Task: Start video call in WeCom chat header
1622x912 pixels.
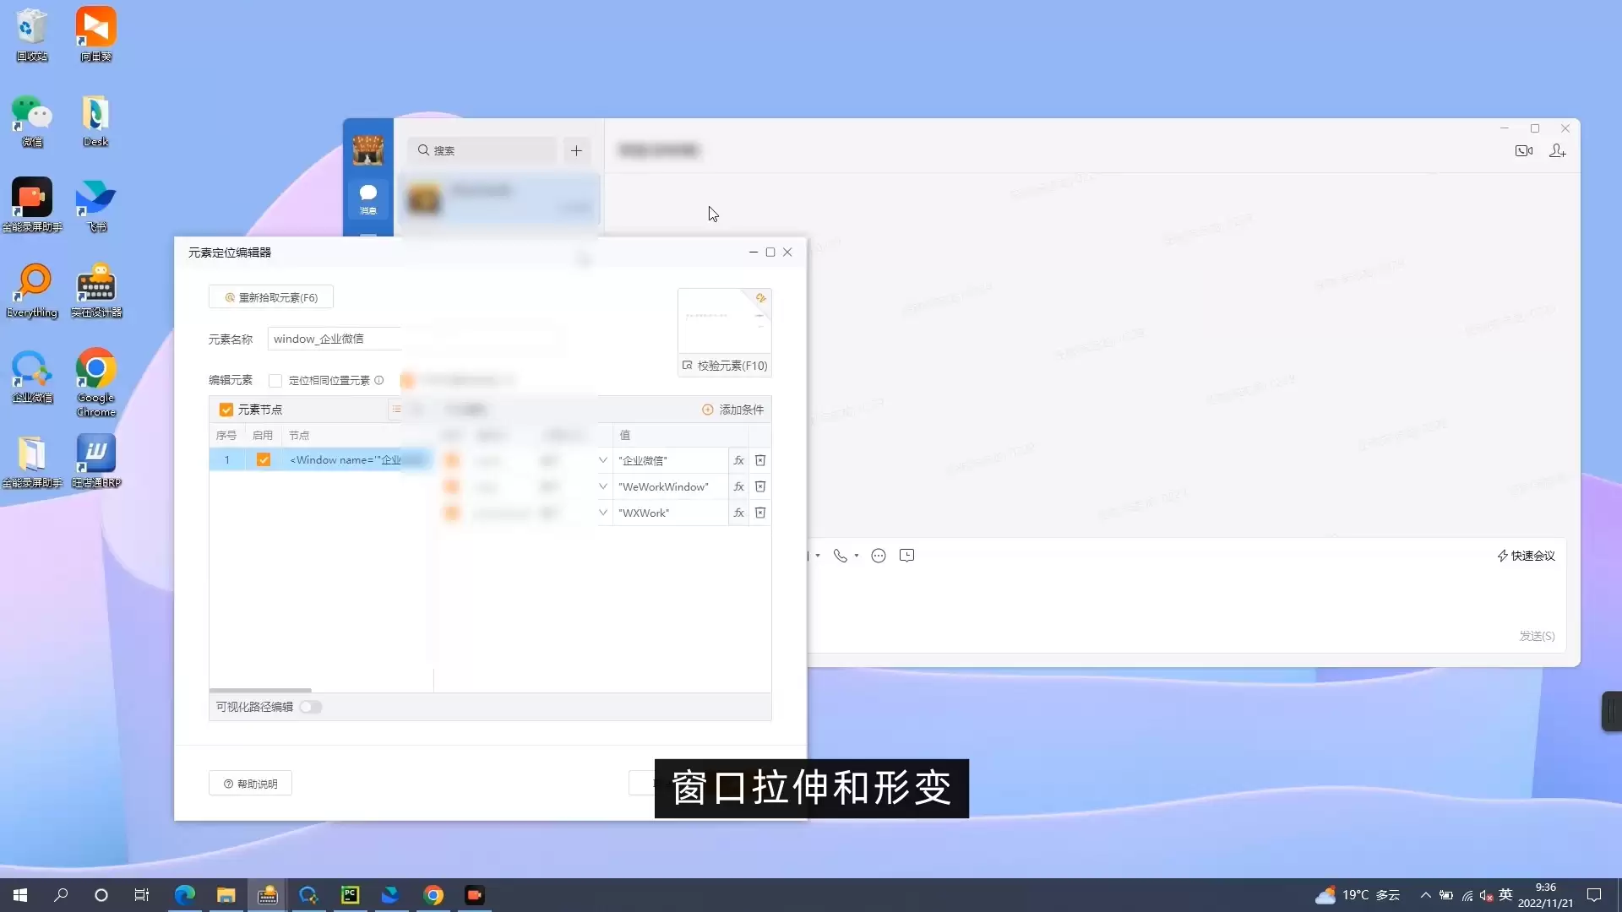Action: [1523, 150]
